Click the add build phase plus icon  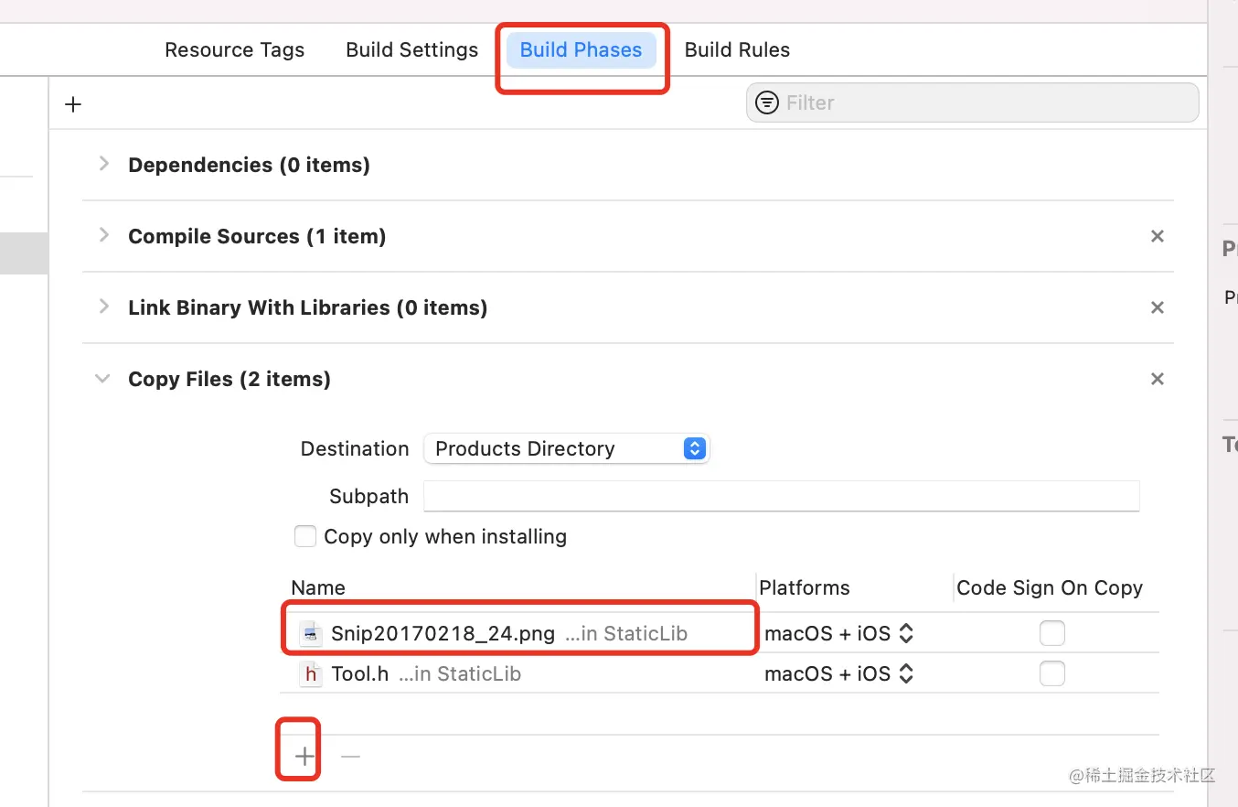[73, 104]
